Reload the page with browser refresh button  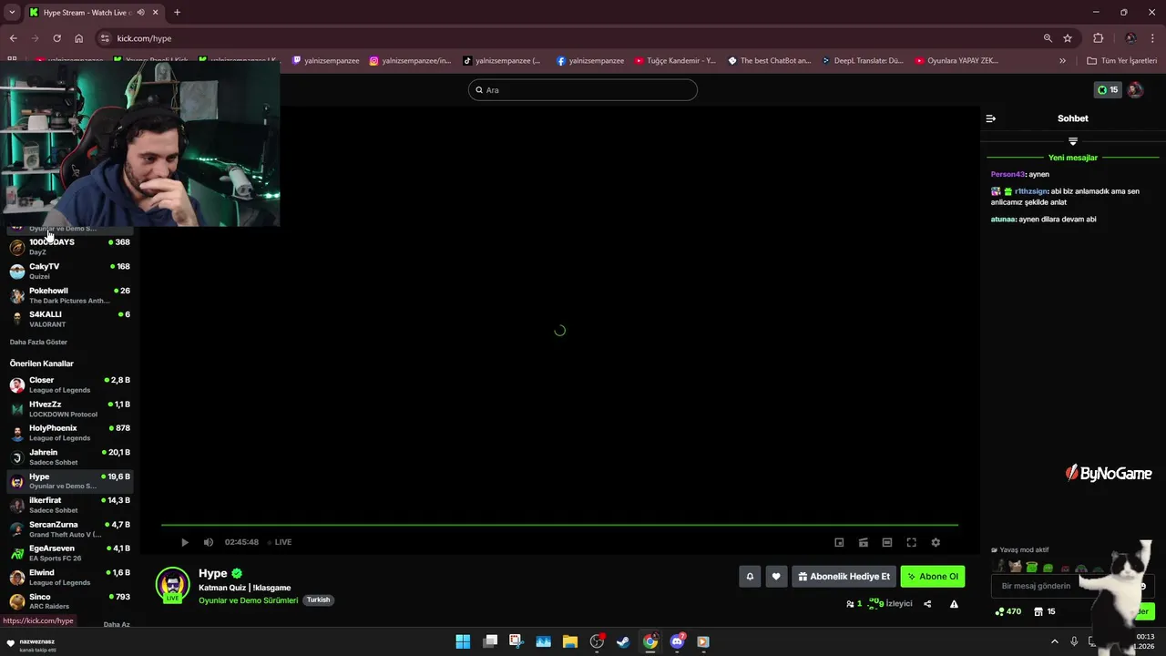[x=56, y=38]
